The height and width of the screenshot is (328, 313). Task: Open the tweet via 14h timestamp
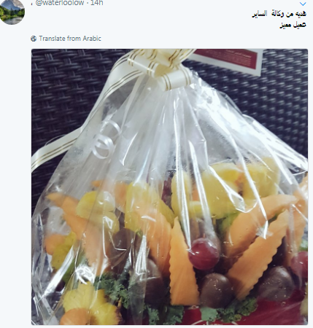point(97,3)
